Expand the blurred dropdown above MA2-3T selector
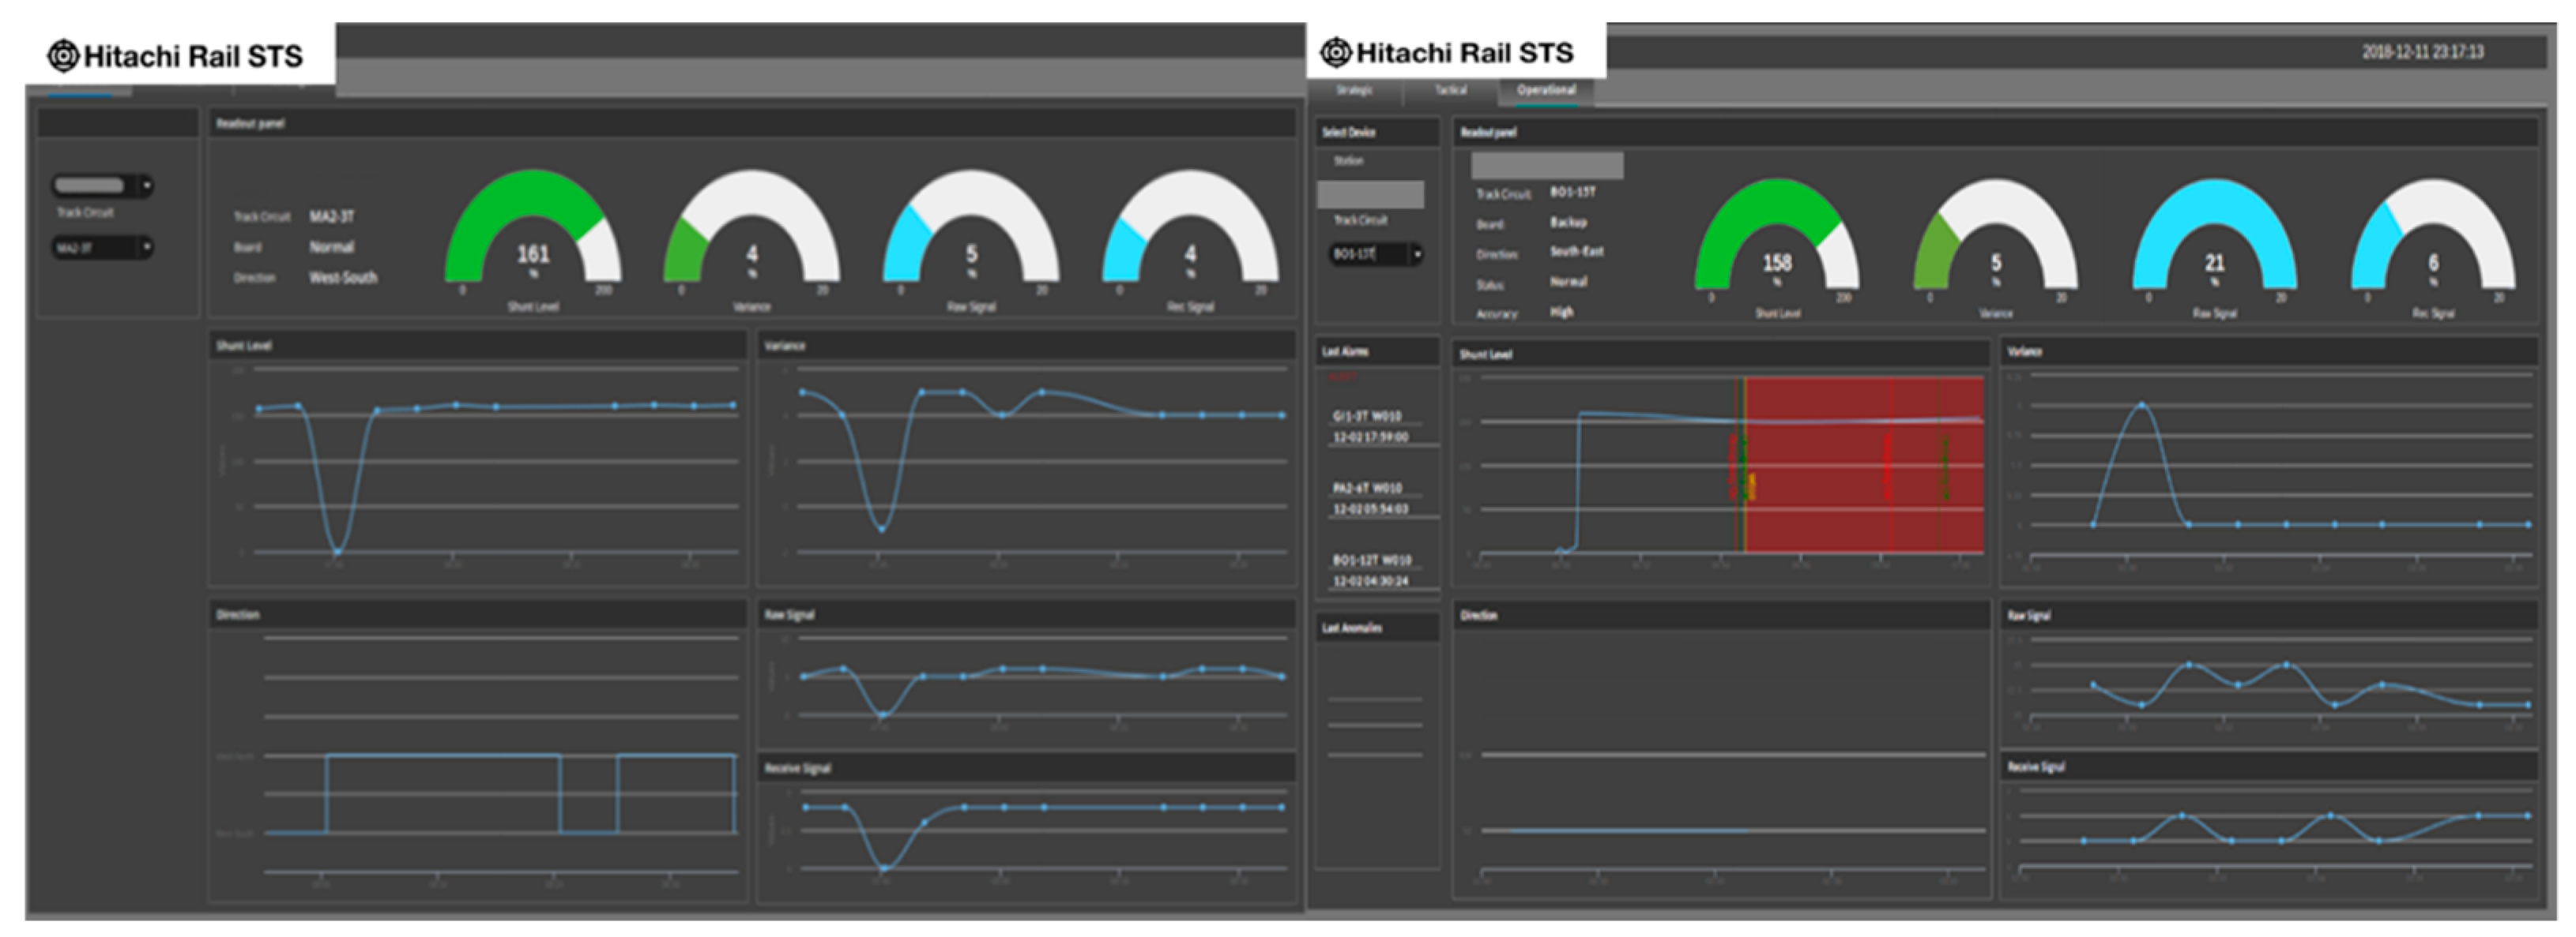This screenshot has width=2576, height=937. 146,186
